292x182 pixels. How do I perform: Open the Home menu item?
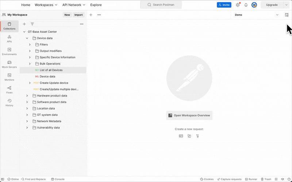(26, 5)
